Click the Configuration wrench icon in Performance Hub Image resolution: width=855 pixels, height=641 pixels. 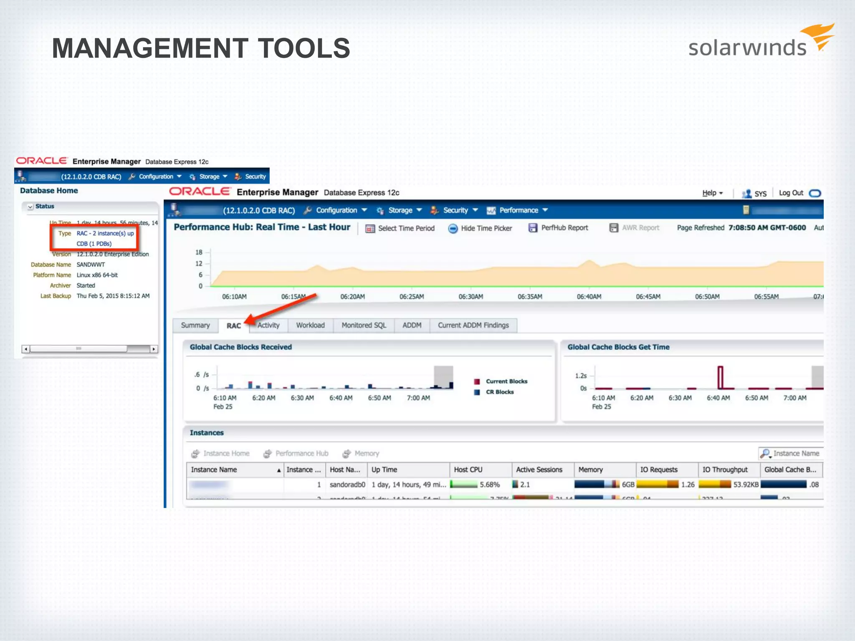[308, 210]
